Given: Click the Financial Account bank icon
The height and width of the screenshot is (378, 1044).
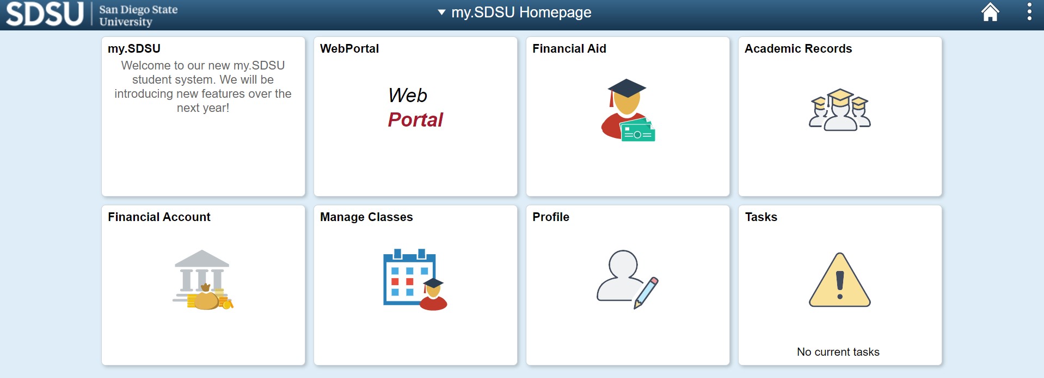Looking at the screenshot, I should point(203,280).
